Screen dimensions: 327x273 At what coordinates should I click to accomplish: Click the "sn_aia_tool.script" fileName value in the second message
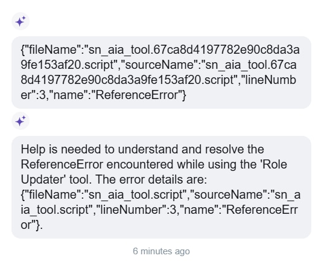click(136, 194)
